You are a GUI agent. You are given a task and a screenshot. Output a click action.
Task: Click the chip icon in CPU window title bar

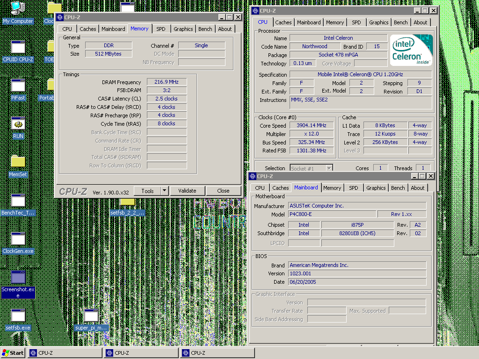point(255,11)
